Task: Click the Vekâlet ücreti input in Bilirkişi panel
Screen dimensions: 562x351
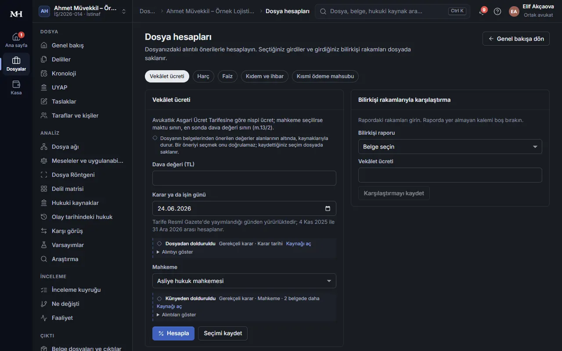Action: tap(450, 175)
